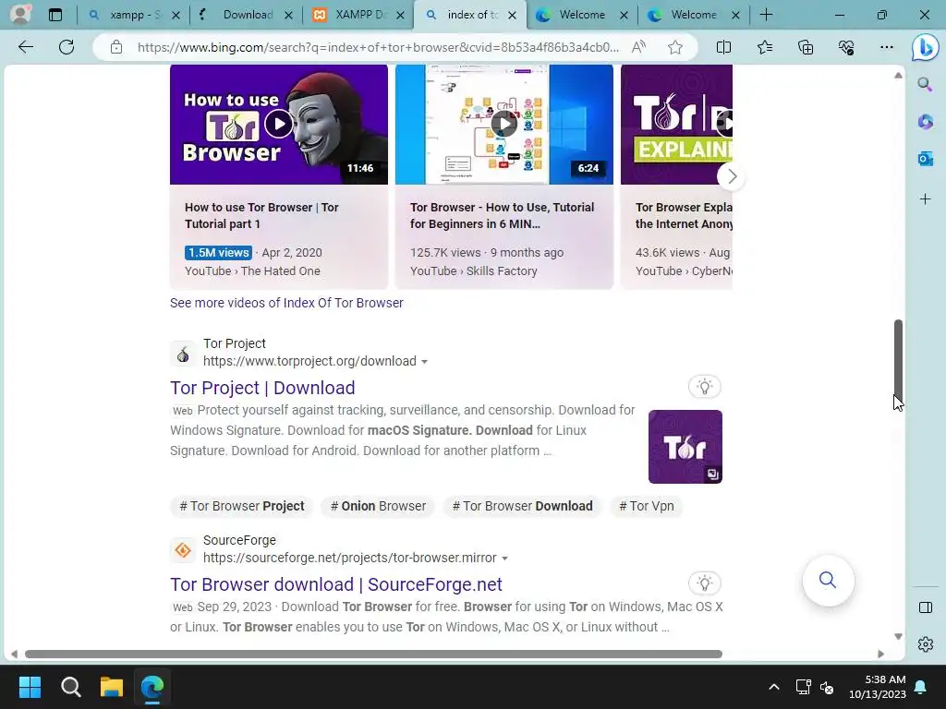Select the Tor Browser Download tag
This screenshot has height=709, width=946.
pyautogui.click(x=523, y=506)
